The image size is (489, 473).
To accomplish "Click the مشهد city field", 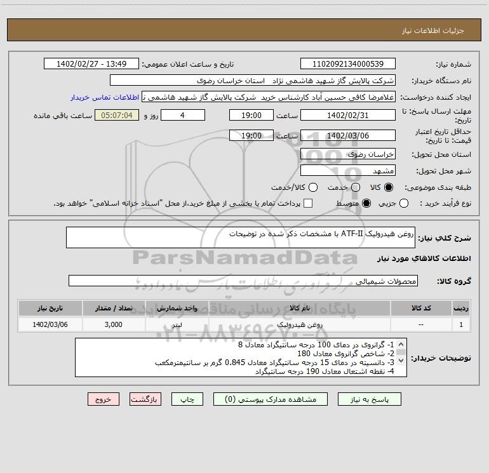I will tap(348, 170).
